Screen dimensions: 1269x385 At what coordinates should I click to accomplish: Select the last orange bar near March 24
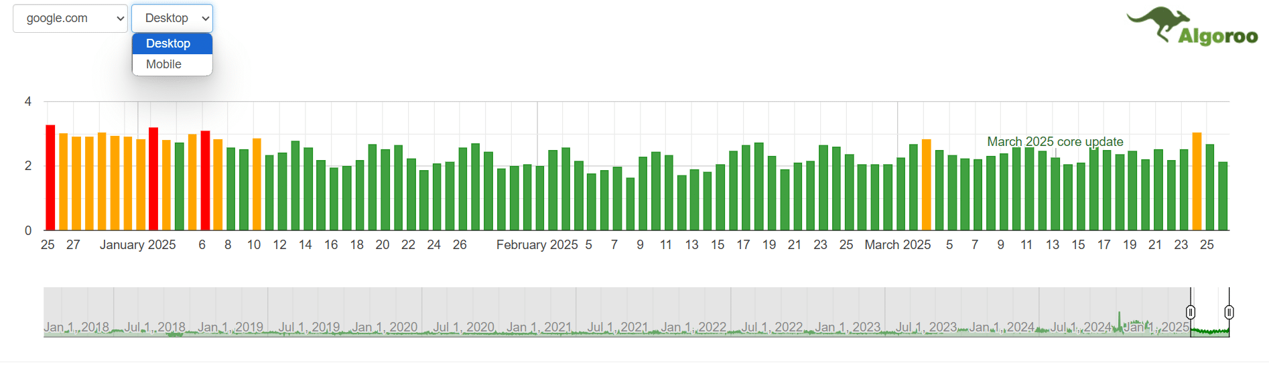tap(1197, 181)
